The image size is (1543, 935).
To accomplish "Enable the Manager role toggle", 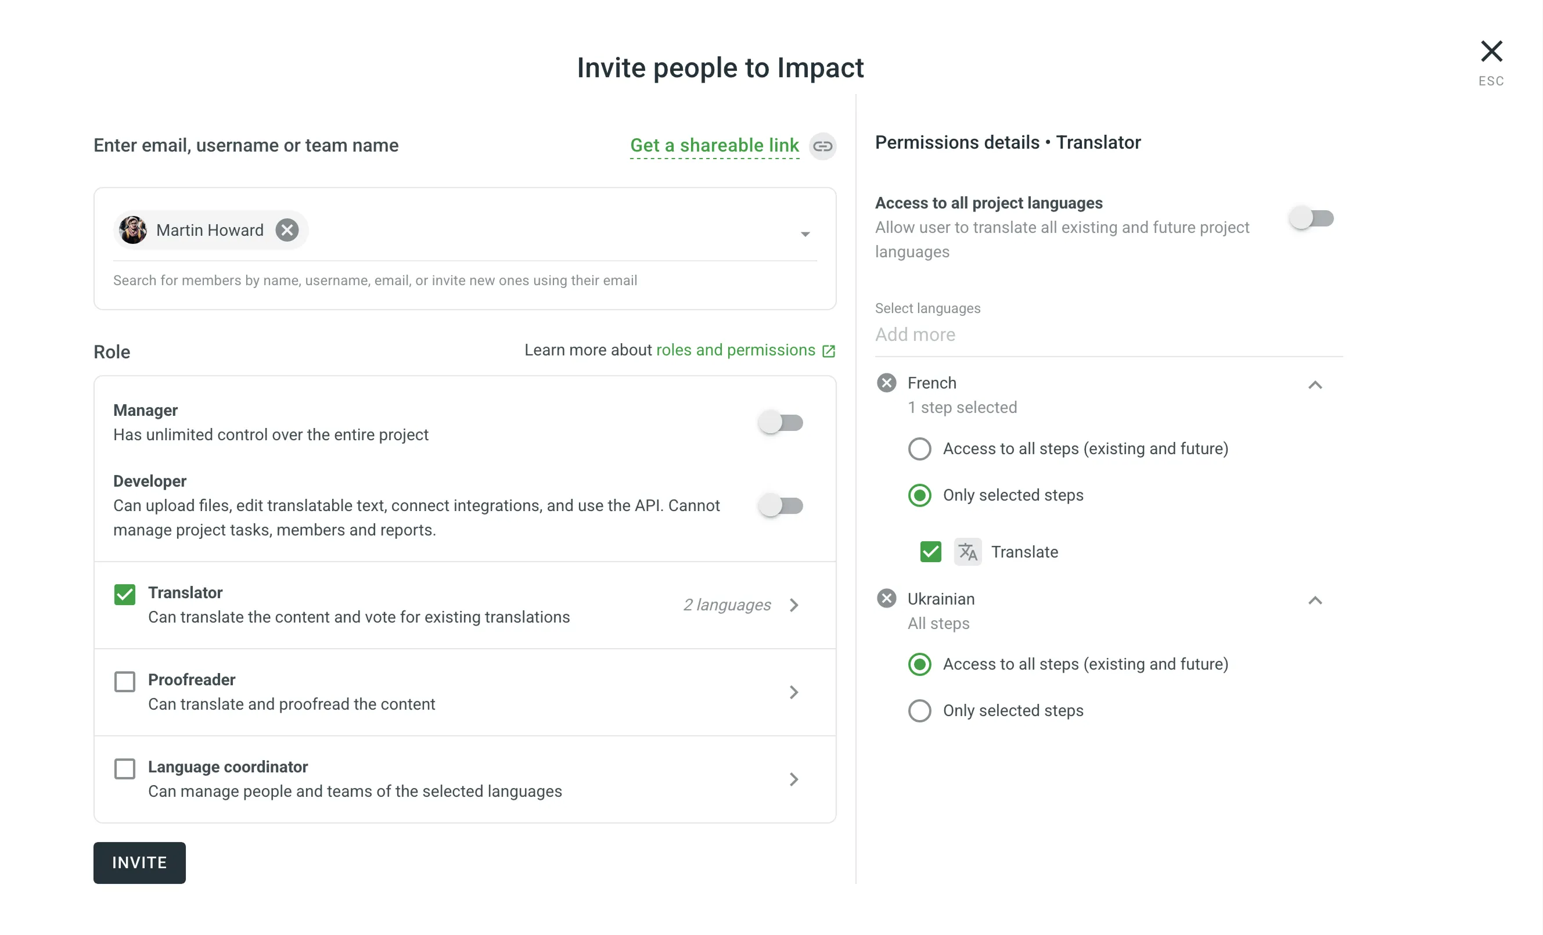I will (x=781, y=423).
